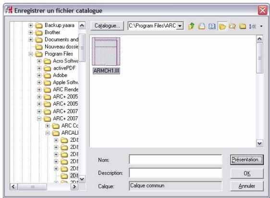The width and height of the screenshot is (270, 198).
Task: Click the ARMCH1.III file name label
Action: (106, 71)
